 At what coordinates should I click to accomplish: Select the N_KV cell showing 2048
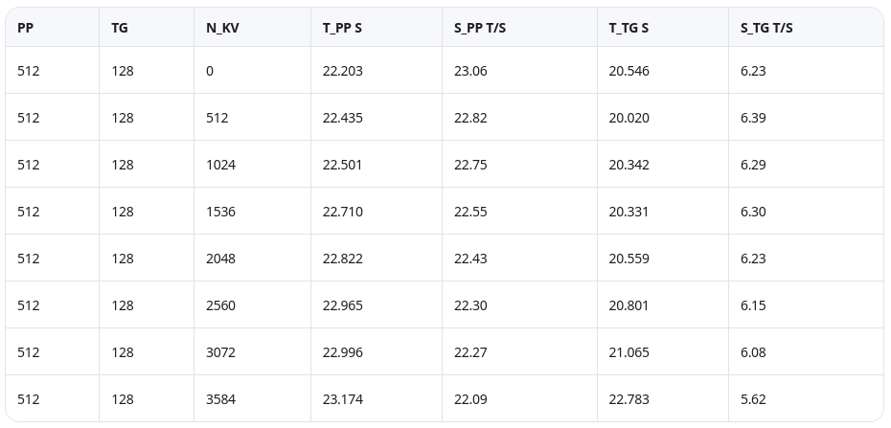[220, 259]
